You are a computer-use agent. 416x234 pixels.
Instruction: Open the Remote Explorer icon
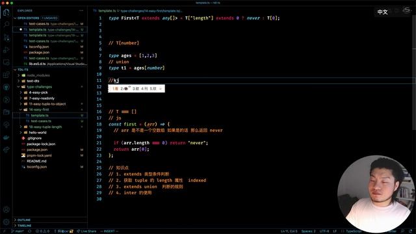pos(6,62)
